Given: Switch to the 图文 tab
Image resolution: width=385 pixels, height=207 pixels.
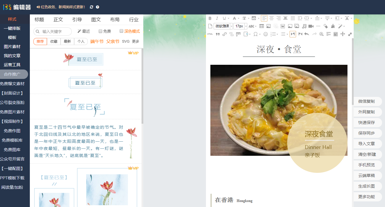Looking at the screenshot, I should 96,20.
